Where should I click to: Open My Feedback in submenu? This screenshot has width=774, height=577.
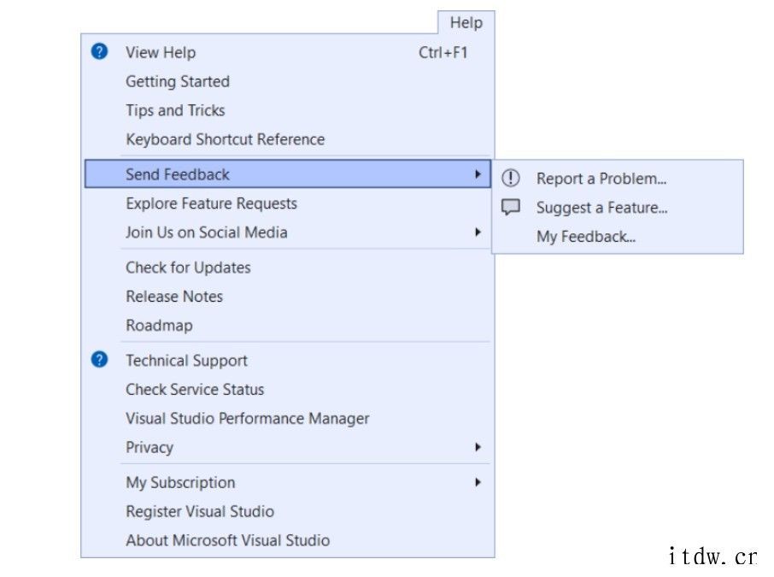coord(618,237)
